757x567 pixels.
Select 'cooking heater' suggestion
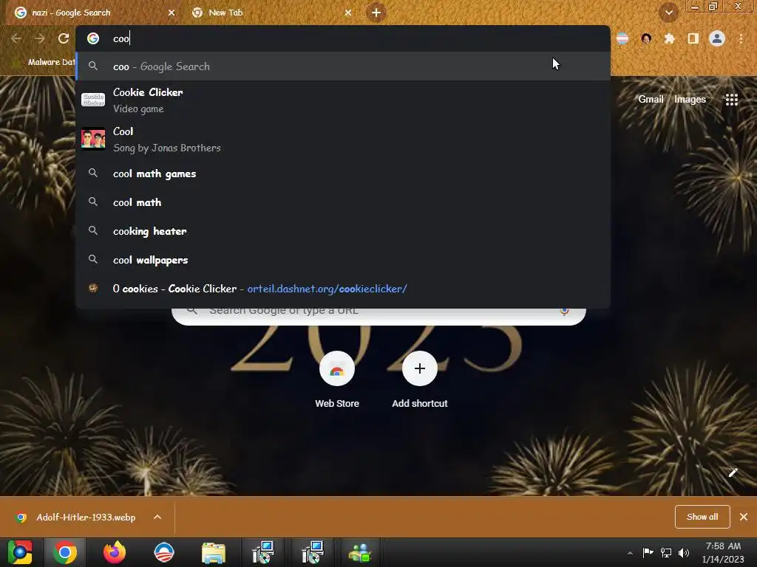pyautogui.click(x=343, y=231)
